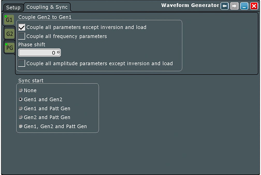Minimize the Waveform Generator dialog

[244, 6]
